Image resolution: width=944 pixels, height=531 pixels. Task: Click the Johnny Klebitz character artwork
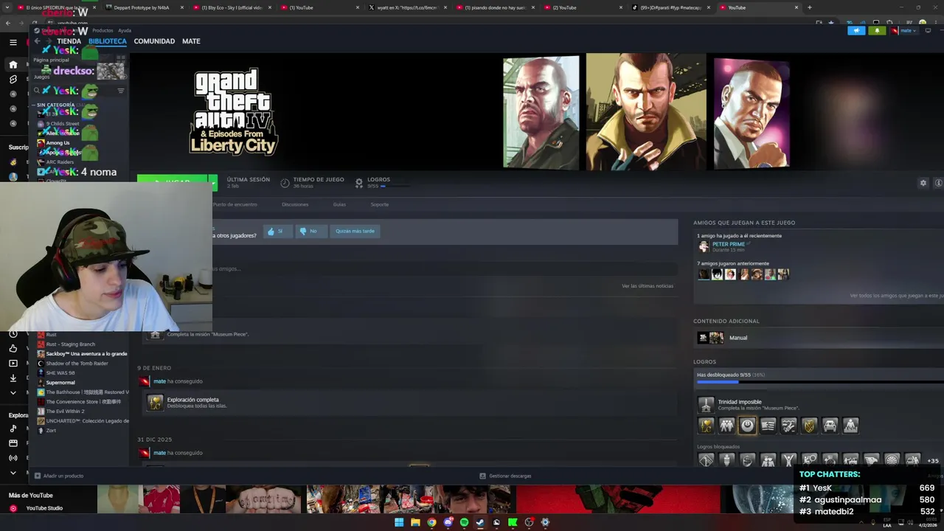[x=541, y=113]
